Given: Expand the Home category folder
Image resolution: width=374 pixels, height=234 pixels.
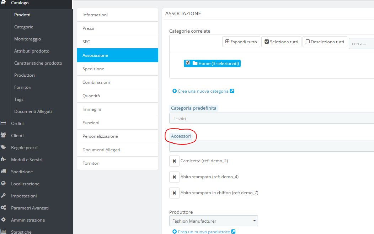Looking at the screenshot, I should [194, 63].
